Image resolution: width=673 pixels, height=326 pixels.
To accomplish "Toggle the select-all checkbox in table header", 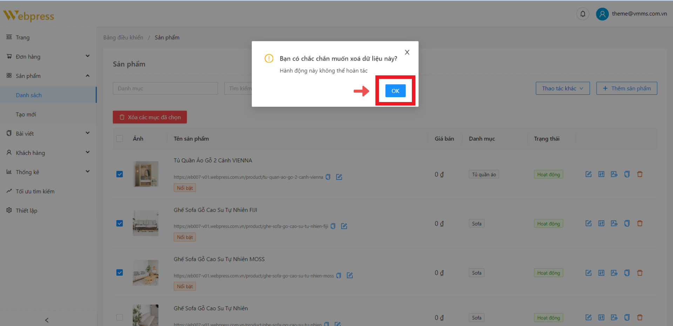I will pos(120,138).
